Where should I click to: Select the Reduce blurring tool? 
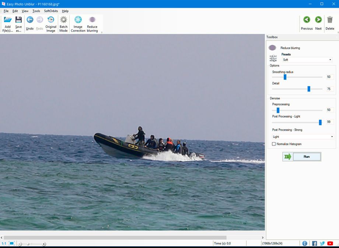click(92, 23)
